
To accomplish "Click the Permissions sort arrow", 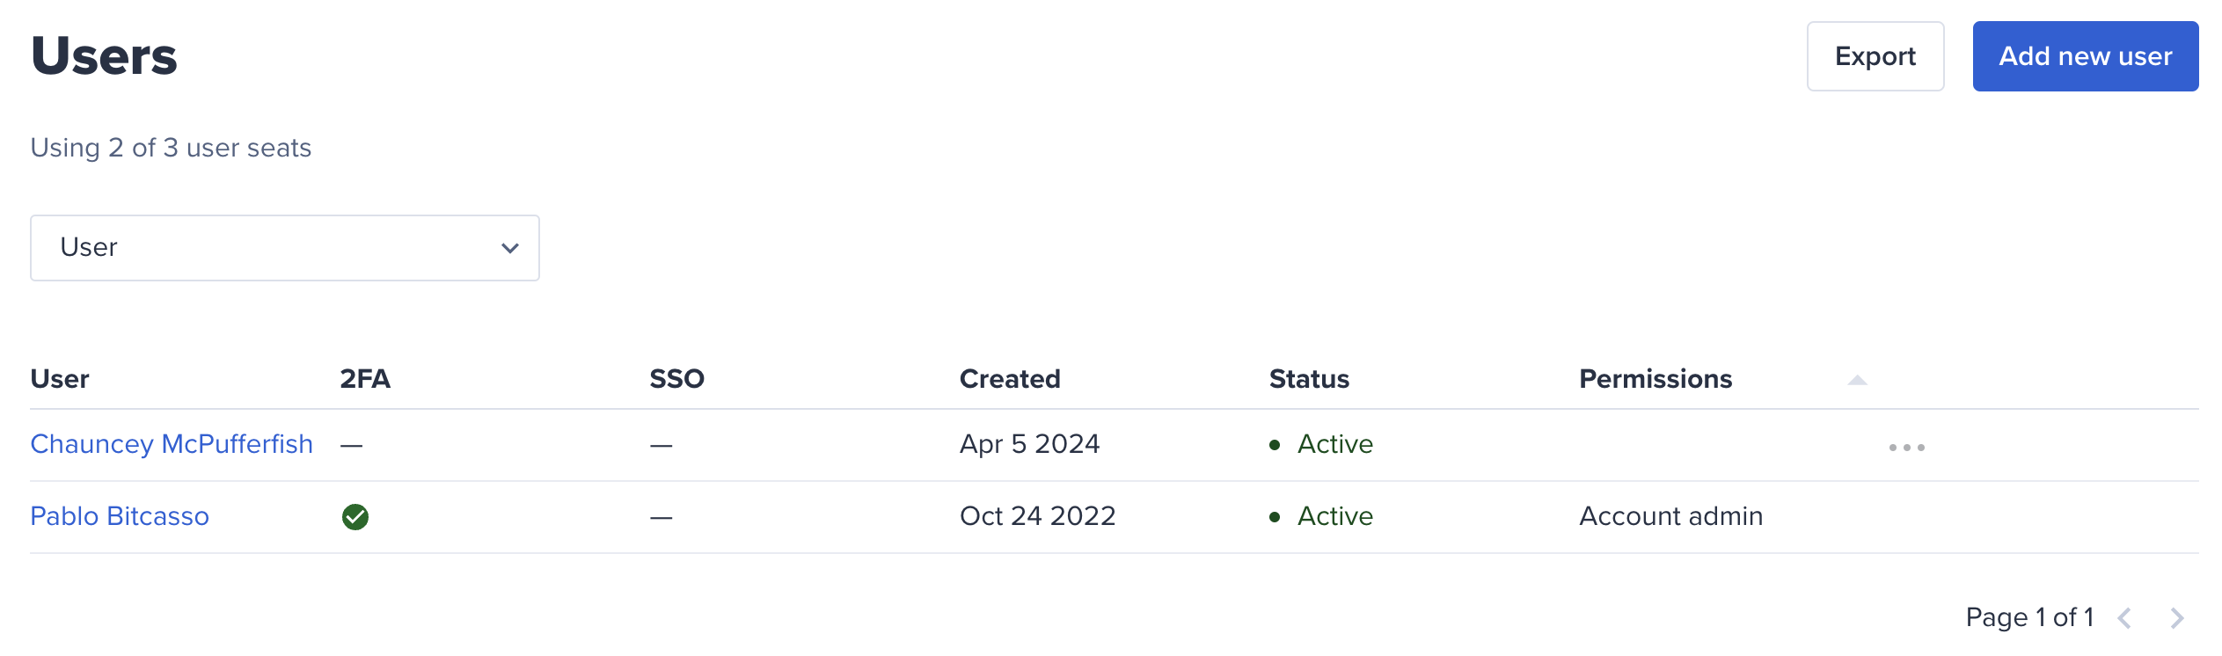I will pos(1857,380).
